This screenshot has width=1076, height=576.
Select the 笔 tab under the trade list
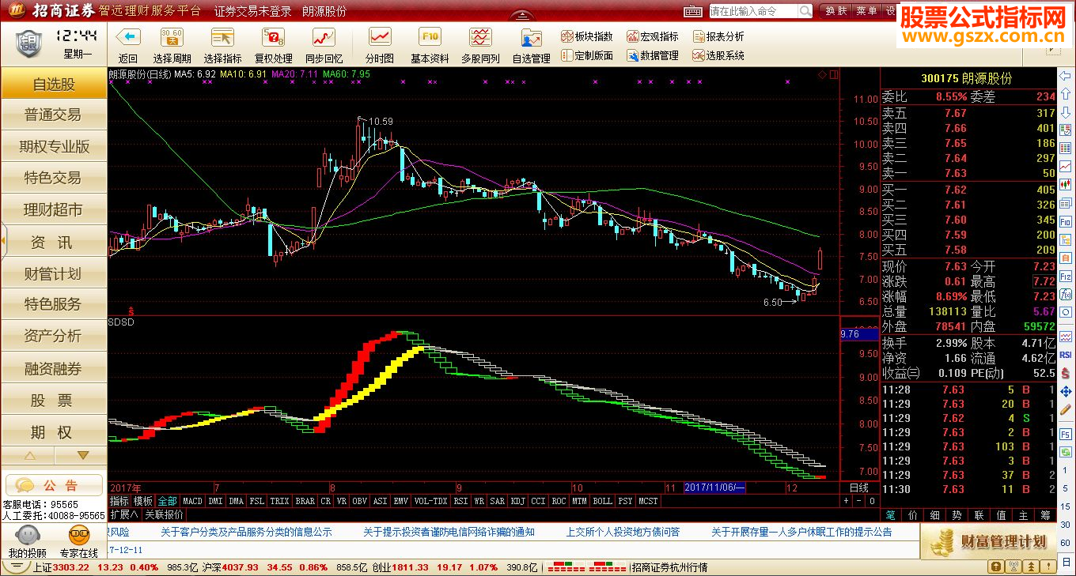pos(891,514)
